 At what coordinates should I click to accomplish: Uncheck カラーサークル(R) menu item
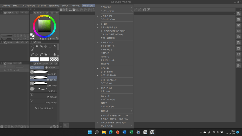114,42
